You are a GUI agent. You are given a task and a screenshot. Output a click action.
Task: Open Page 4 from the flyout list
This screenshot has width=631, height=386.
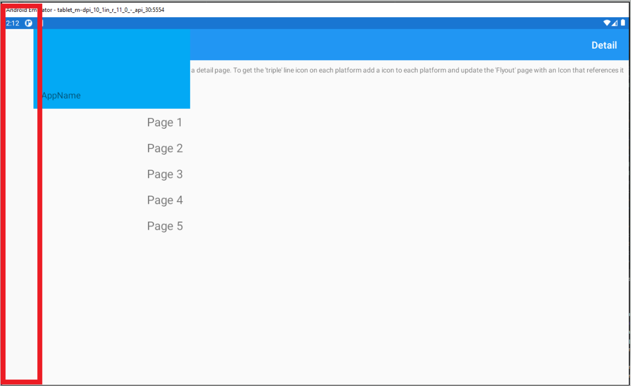tap(165, 200)
